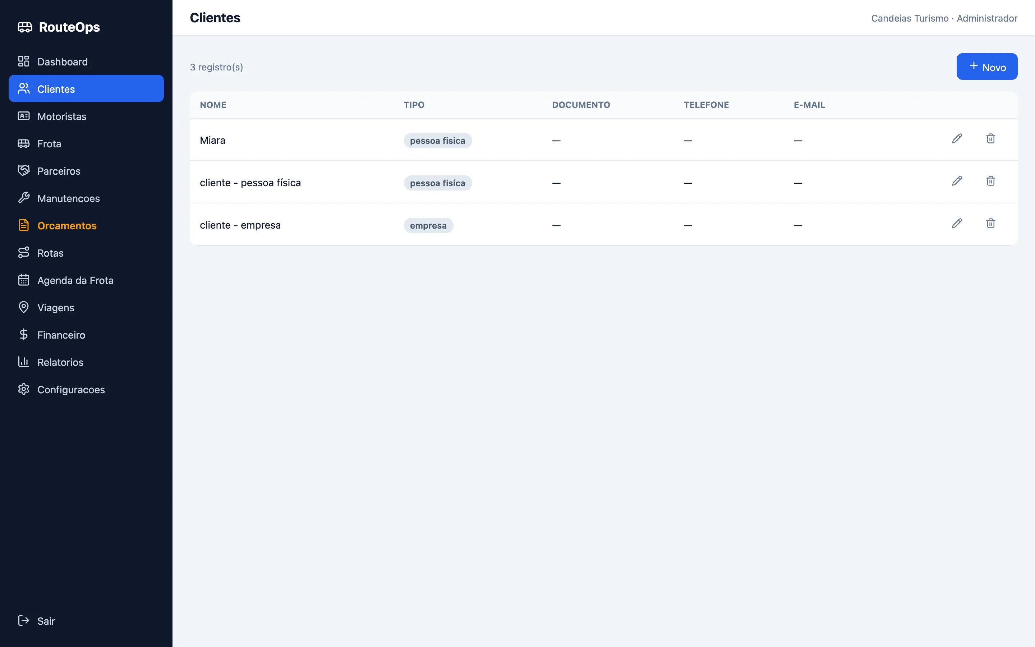1035x647 pixels.
Task: Click the Motoristas ID card icon
Action: (23, 116)
